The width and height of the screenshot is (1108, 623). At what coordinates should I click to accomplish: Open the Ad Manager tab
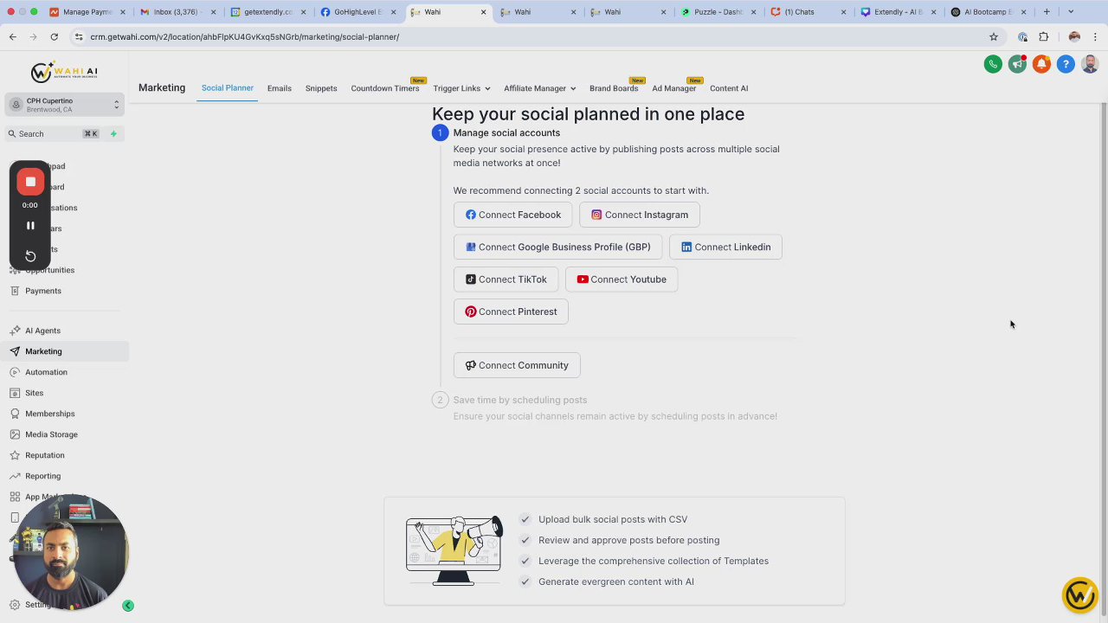(x=674, y=88)
